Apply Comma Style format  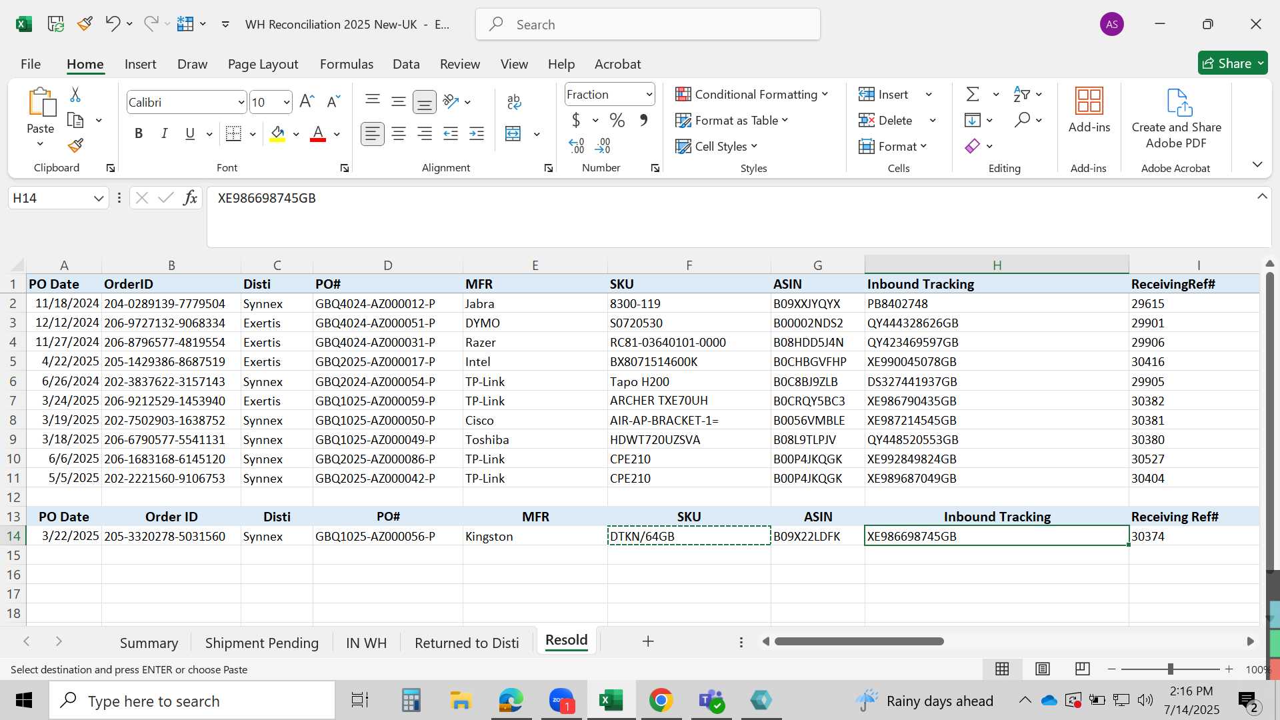(x=643, y=121)
